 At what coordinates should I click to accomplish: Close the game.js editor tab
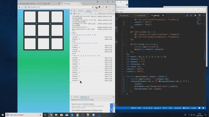tap(163, 16)
